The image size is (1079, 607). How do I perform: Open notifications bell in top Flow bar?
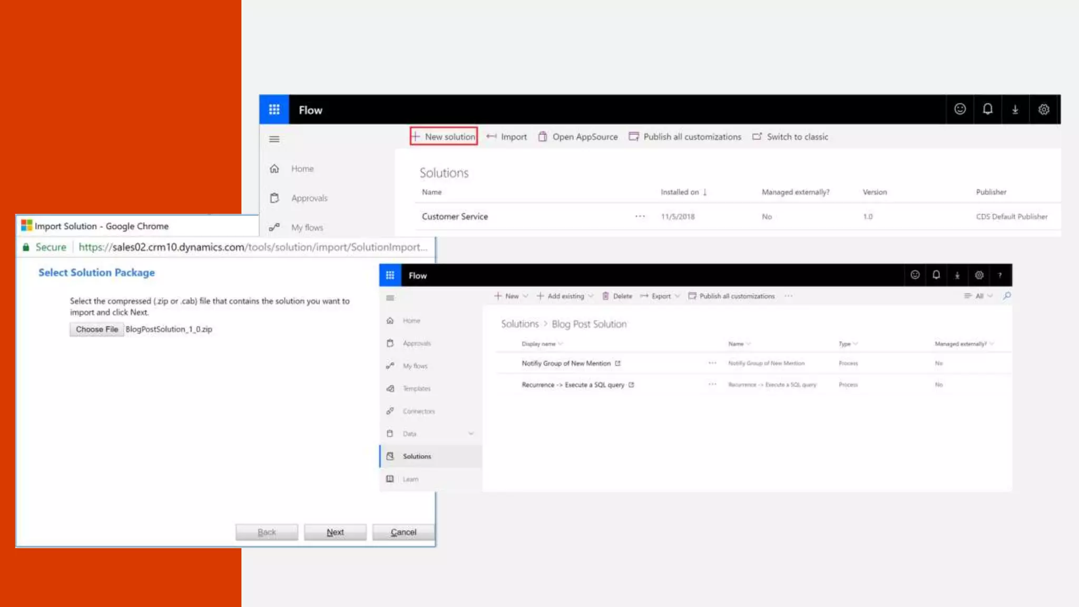click(x=987, y=110)
